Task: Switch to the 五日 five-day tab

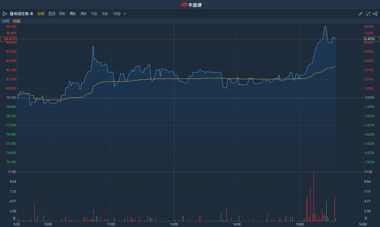Action: 52,14
